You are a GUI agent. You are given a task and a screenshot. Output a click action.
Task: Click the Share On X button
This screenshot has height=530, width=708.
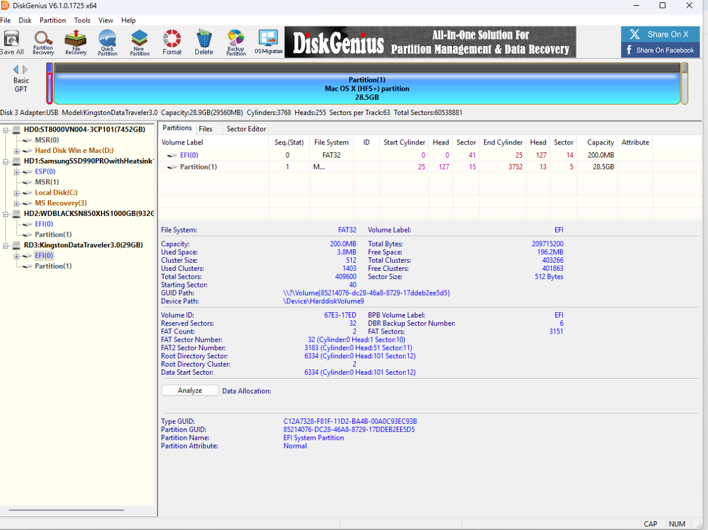pyautogui.click(x=660, y=34)
